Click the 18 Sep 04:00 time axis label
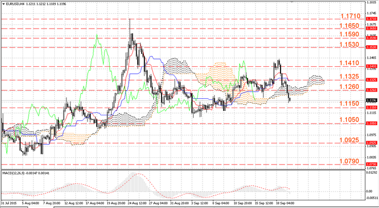This screenshot has width=379, height=208. point(285,203)
